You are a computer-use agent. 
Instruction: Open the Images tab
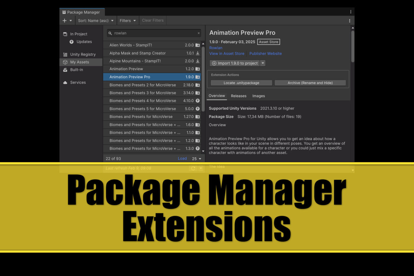[x=258, y=96]
